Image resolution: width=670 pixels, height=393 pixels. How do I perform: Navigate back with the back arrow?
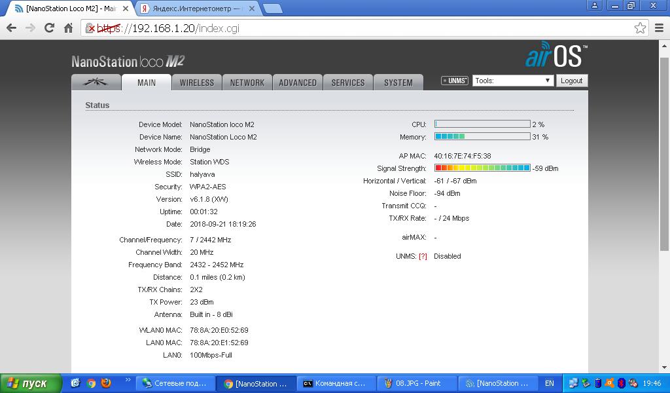[11, 28]
